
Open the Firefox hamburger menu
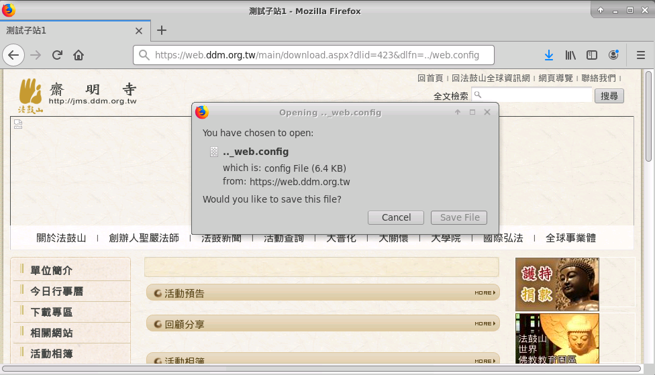coord(641,55)
